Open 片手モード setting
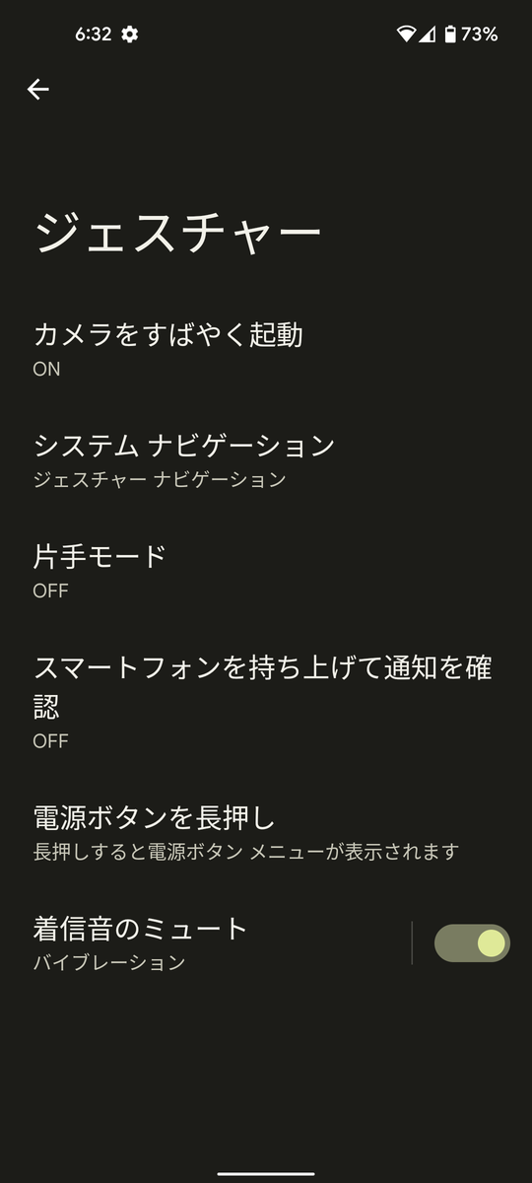Image resolution: width=532 pixels, height=1183 pixels. 266,572
